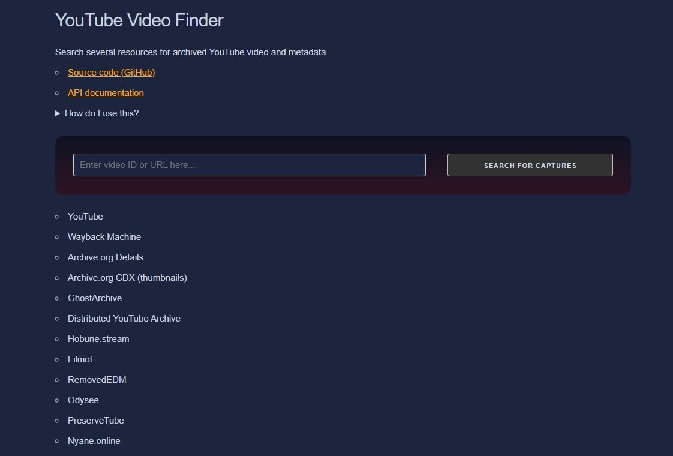
Task: Focus the video ID or URL input field
Action: coord(250,165)
